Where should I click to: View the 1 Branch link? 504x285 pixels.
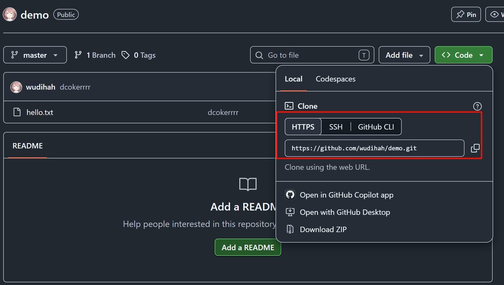tap(95, 55)
